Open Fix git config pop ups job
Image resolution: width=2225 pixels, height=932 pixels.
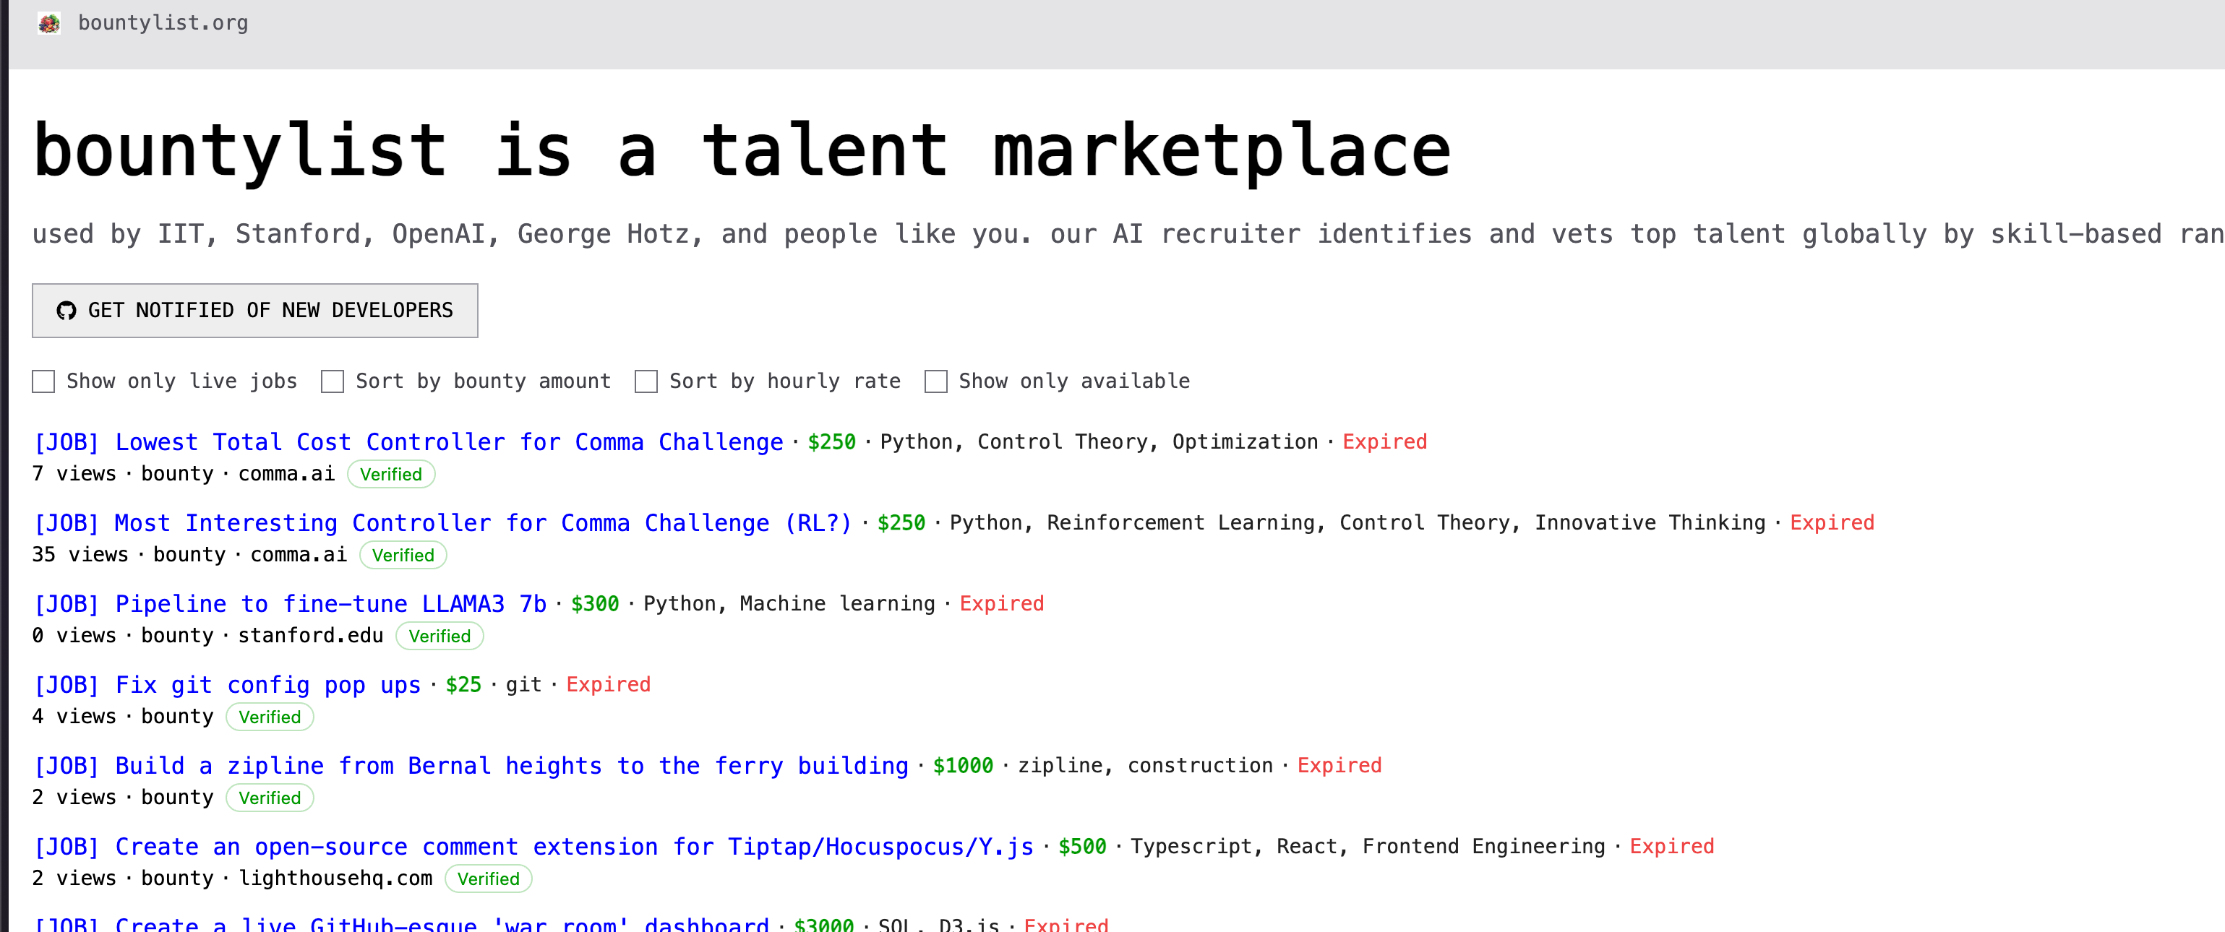pyautogui.click(x=226, y=685)
